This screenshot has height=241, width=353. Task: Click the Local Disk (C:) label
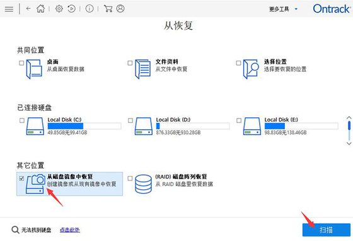coord(64,120)
